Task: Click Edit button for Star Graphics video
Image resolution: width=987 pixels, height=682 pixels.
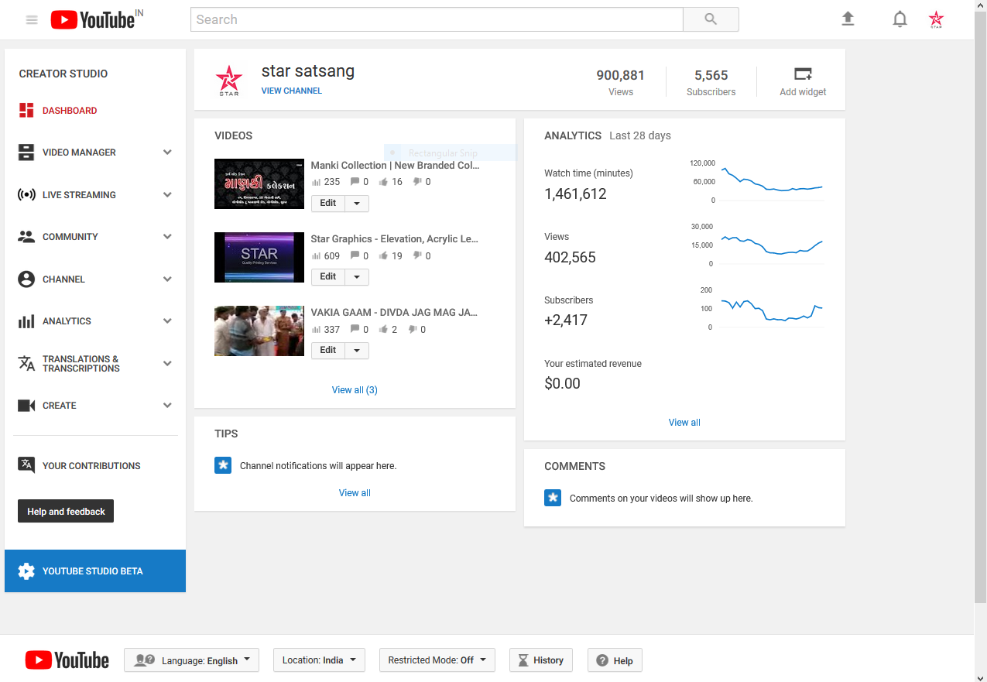Action: click(328, 277)
